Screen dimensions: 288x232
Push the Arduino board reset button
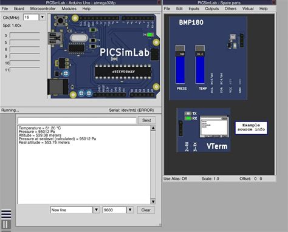61,21
